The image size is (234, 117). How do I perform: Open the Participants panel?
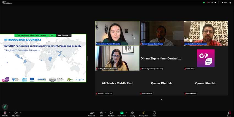91,113
